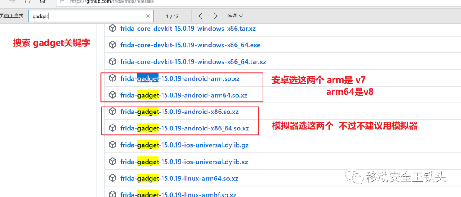The width and height of the screenshot is (461, 197).
Task: Click the browser forward arrow
Action: (12, 1)
